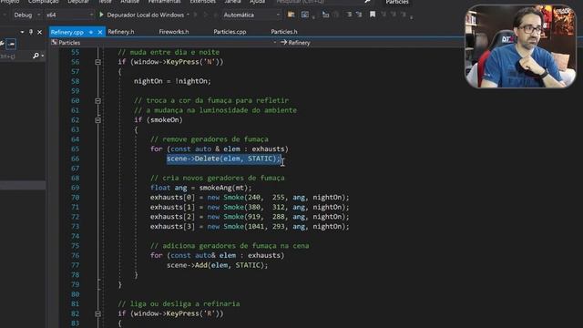Click the selected scene->Delete(elem, STATIC) line

click(x=223, y=159)
